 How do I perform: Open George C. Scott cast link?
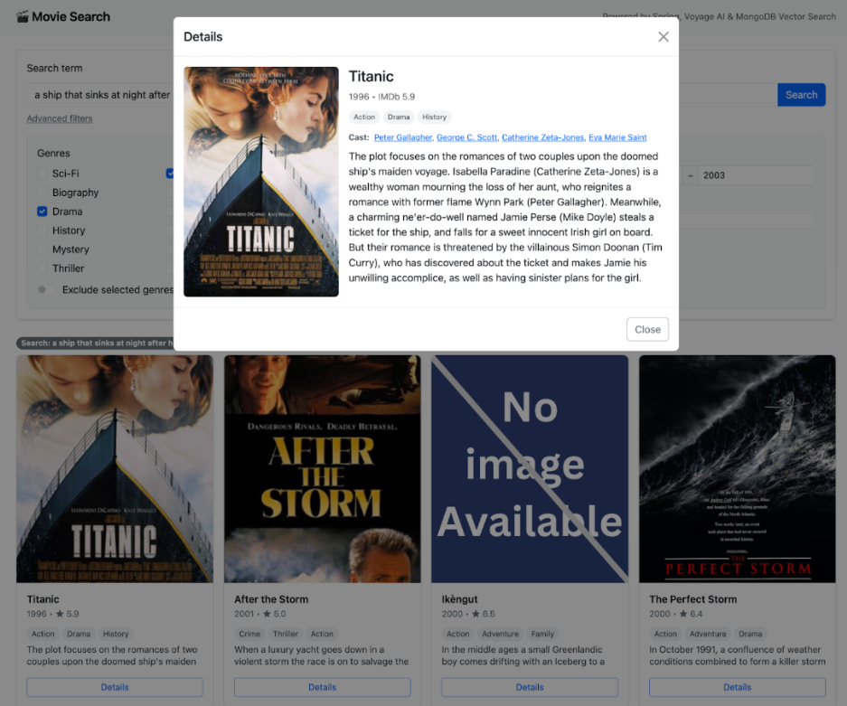pyautogui.click(x=466, y=137)
